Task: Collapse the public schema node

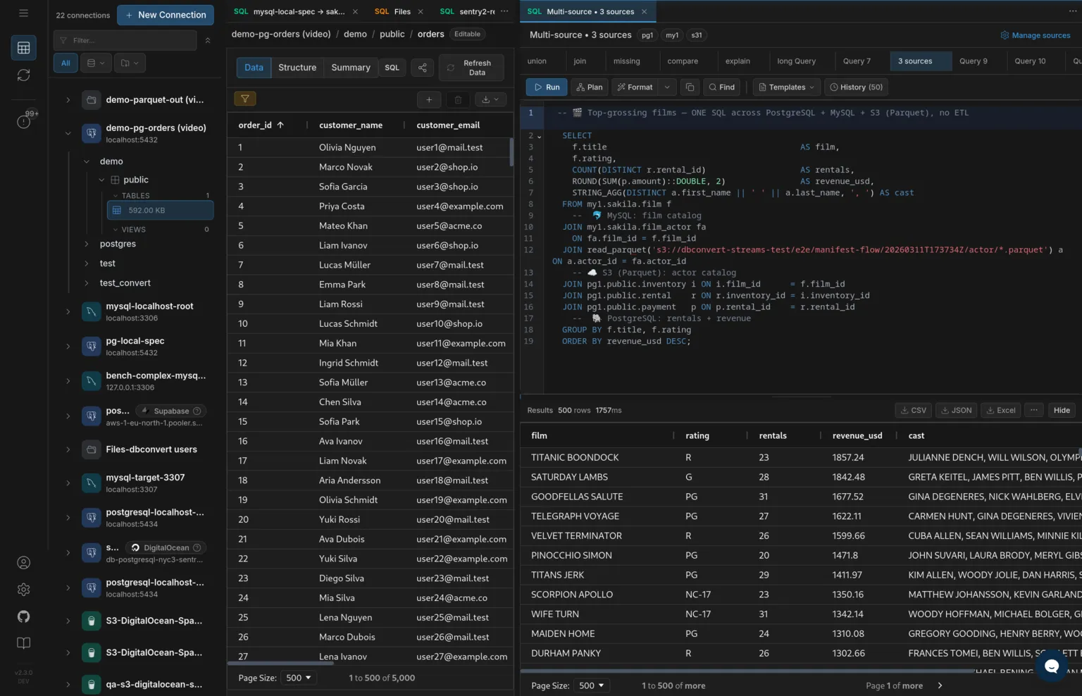Action: 101,180
